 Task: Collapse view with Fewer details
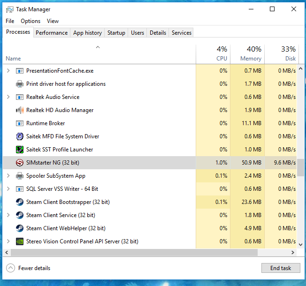point(28,268)
